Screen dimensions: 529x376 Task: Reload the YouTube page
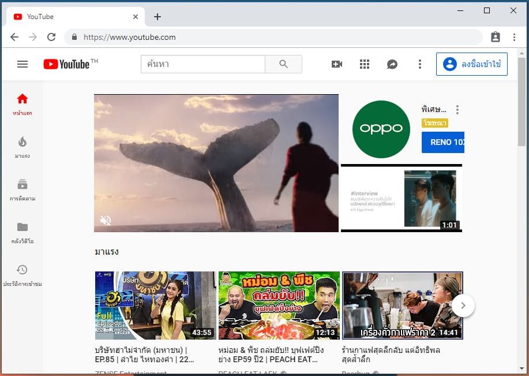tap(51, 37)
